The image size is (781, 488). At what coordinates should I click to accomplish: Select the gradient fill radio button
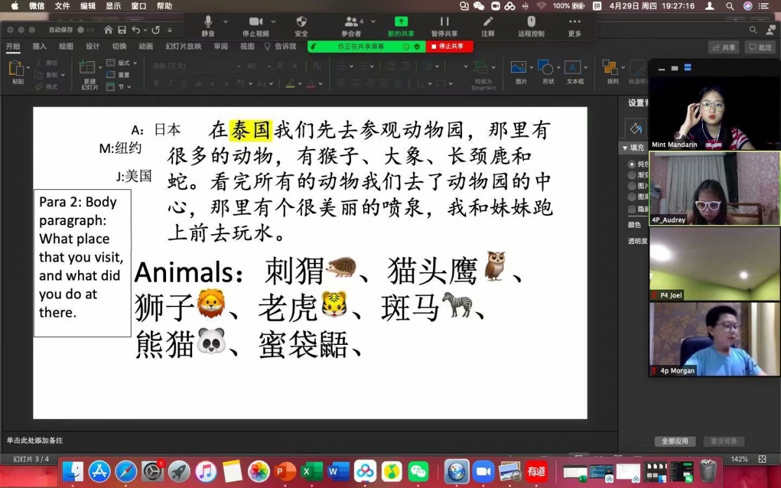tap(632, 175)
